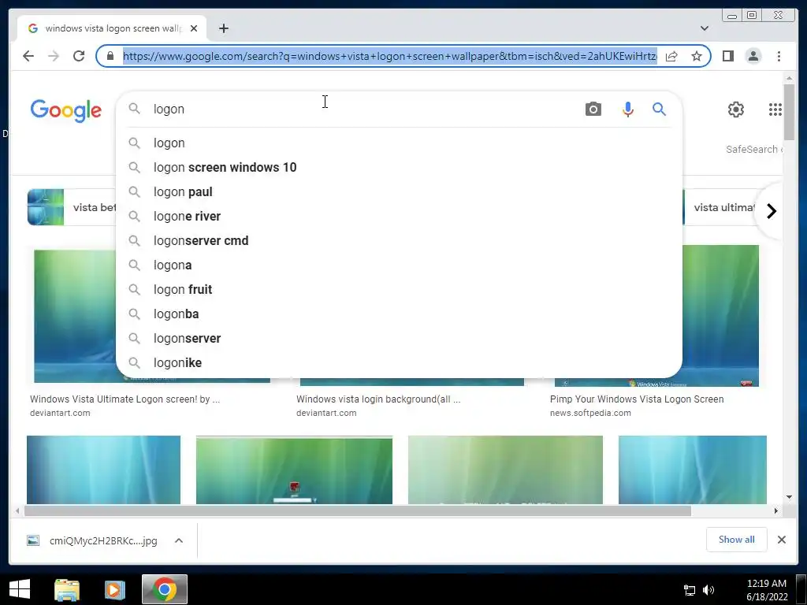
Task: Pick the 'logon fruit' suggestion
Action: pyautogui.click(x=399, y=290)
